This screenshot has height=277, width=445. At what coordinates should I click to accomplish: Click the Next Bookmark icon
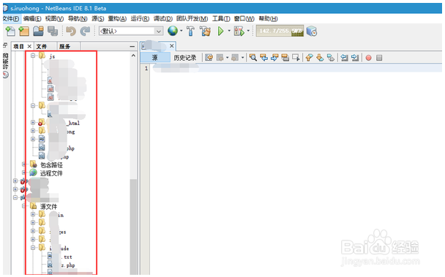(x=320, y=58)
